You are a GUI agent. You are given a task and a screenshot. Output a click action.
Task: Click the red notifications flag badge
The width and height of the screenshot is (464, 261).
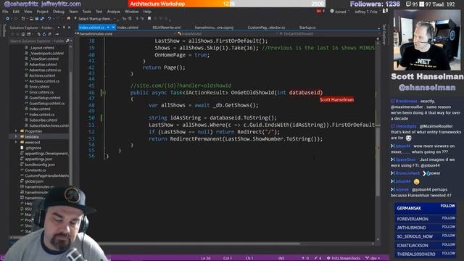click(x=319, y=12)
